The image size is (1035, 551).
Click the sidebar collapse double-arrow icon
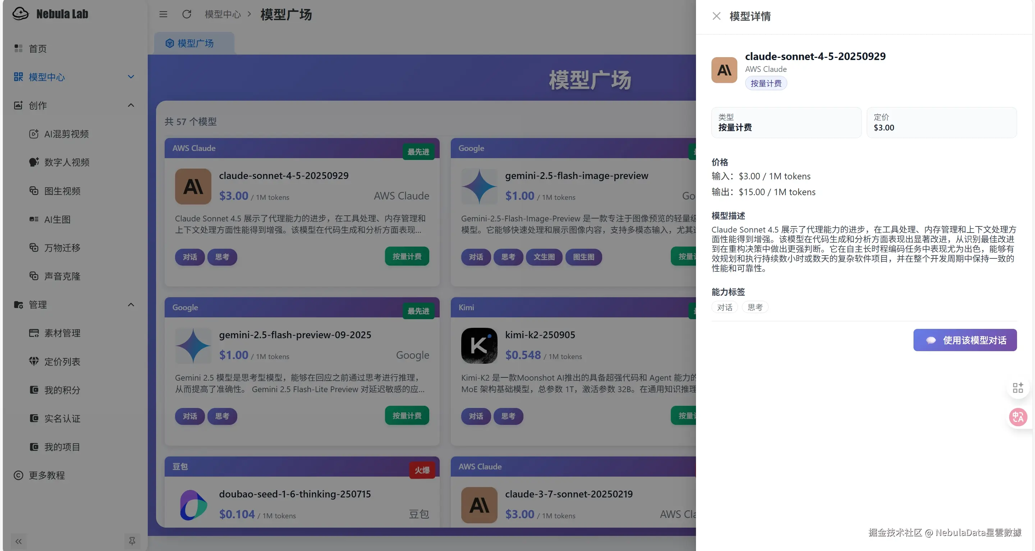point(18,541)
